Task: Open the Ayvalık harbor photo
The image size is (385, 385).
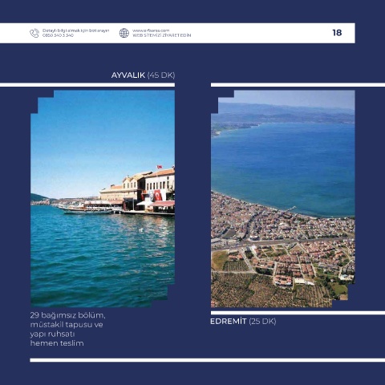Action: 103,198
